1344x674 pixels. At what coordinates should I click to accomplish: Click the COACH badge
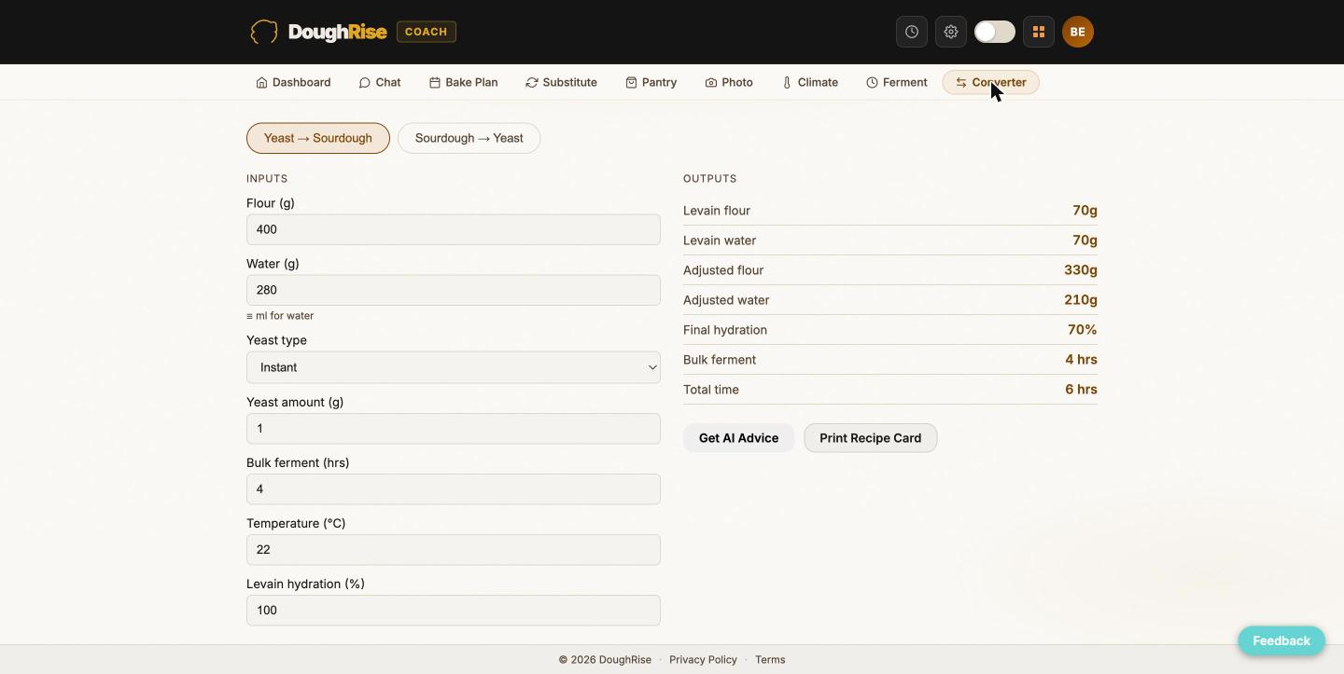[x=427, y=32]
